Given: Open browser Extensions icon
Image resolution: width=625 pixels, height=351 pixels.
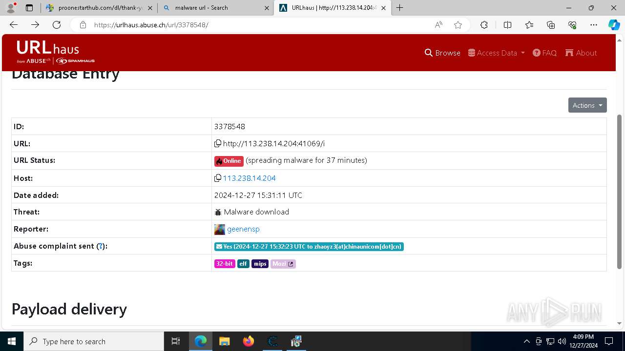Looking at the screenshot, I should 484,25.
